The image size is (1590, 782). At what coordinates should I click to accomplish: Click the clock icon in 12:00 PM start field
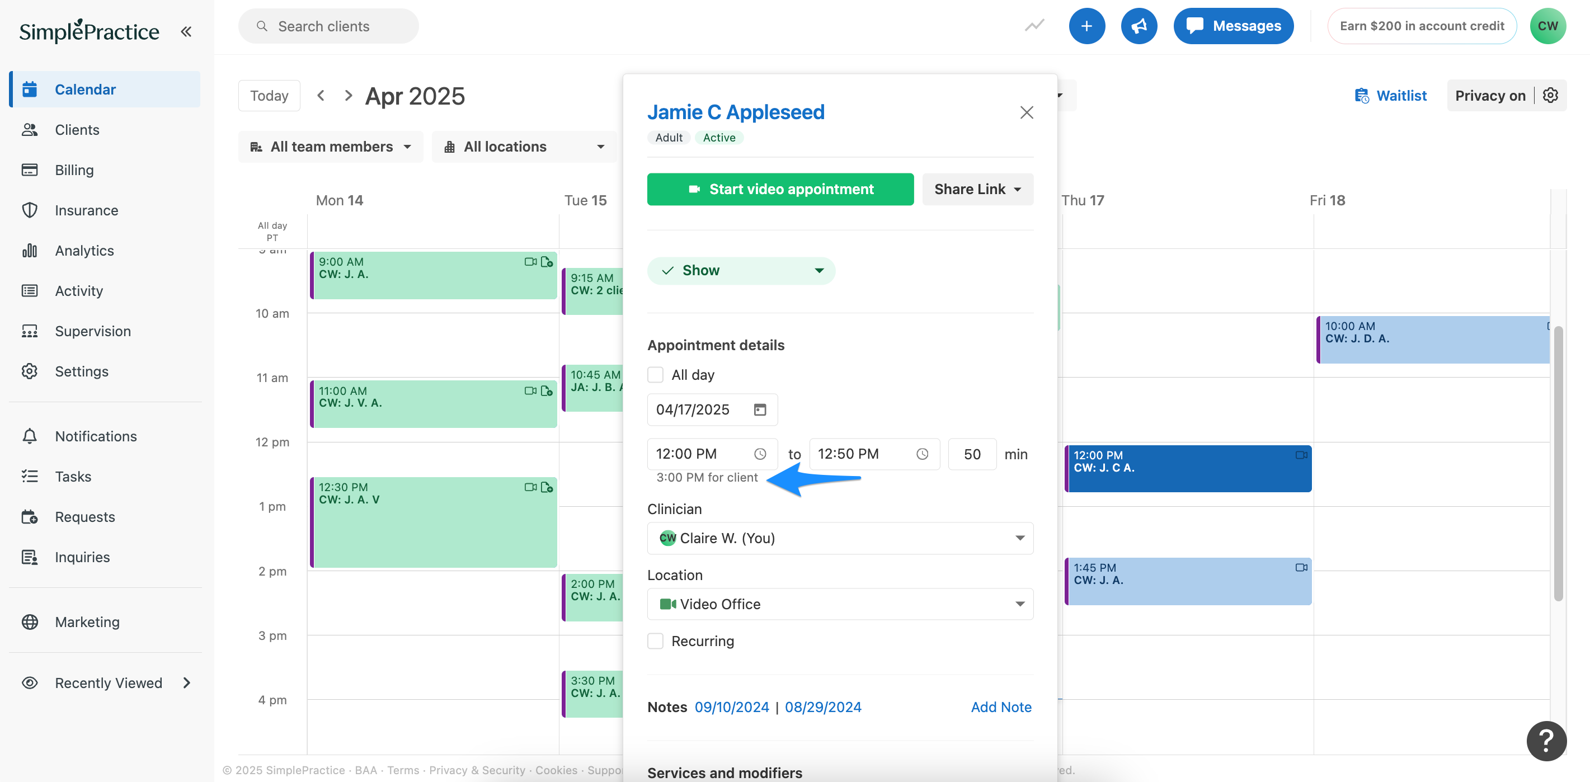coord(760,454)
